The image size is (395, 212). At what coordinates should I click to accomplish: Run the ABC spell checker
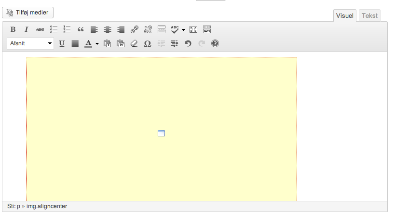[175, 29]
